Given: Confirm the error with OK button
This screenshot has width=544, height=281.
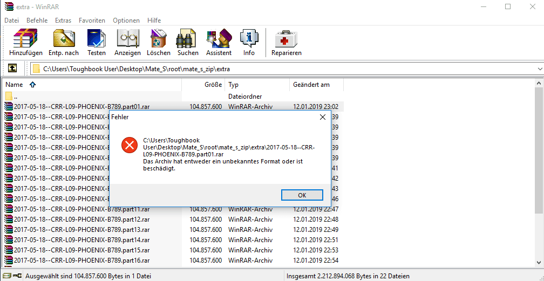Looking at the screenshot, I should 302,195.
